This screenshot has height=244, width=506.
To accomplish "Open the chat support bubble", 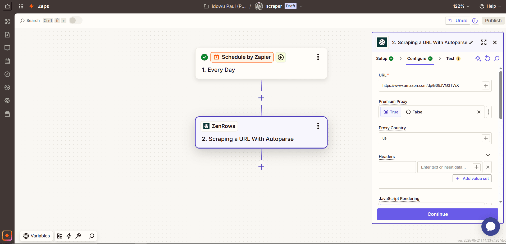I will pyautogui.click(x=490, y=226).
